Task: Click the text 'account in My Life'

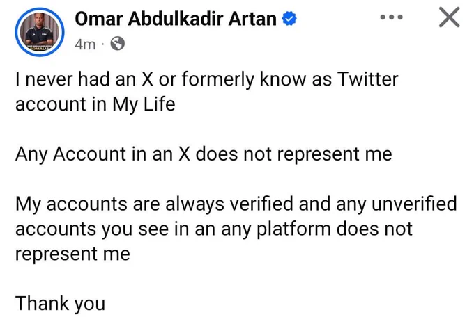Action: 95,105
